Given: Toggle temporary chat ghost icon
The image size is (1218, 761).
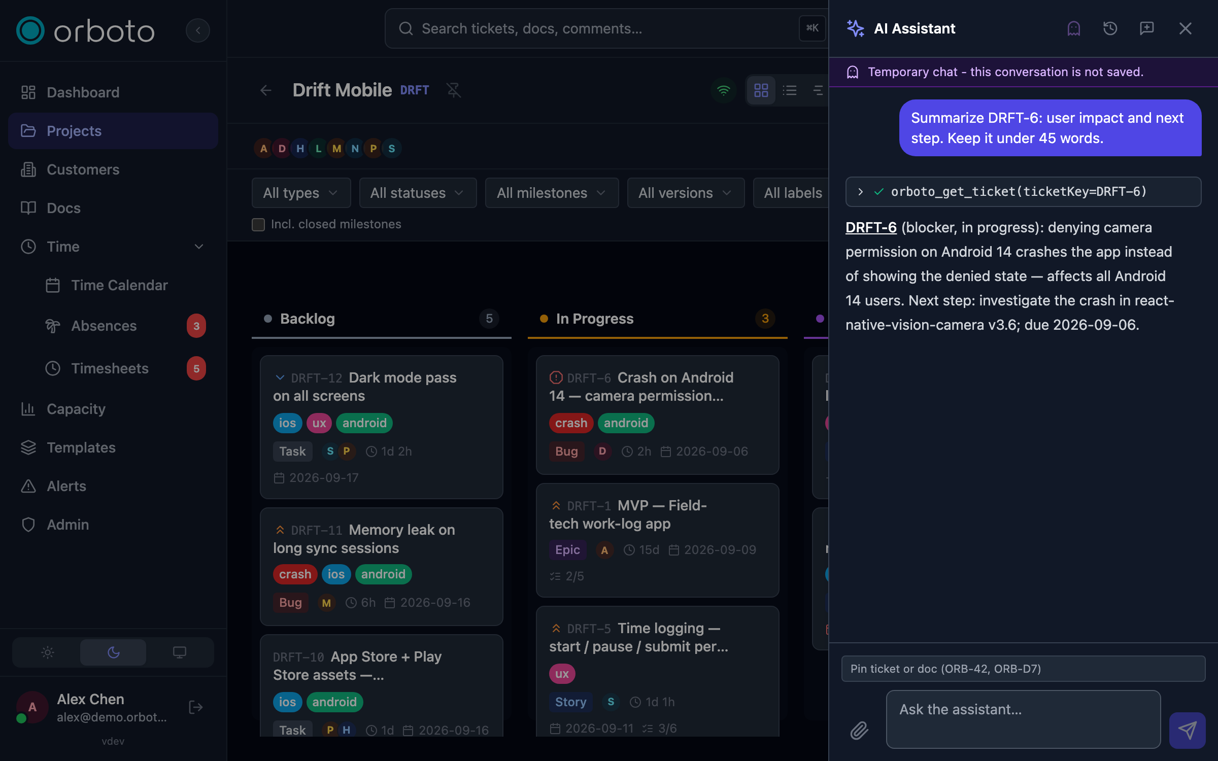Looking at the screenshot, I should (x=1073, y=28).
